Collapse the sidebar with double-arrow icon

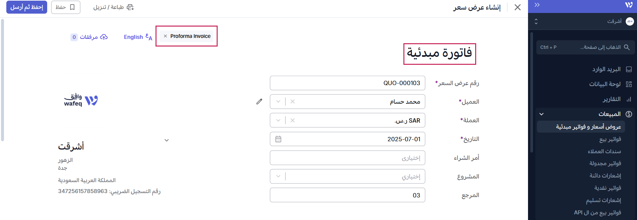[x=537, y=5]
